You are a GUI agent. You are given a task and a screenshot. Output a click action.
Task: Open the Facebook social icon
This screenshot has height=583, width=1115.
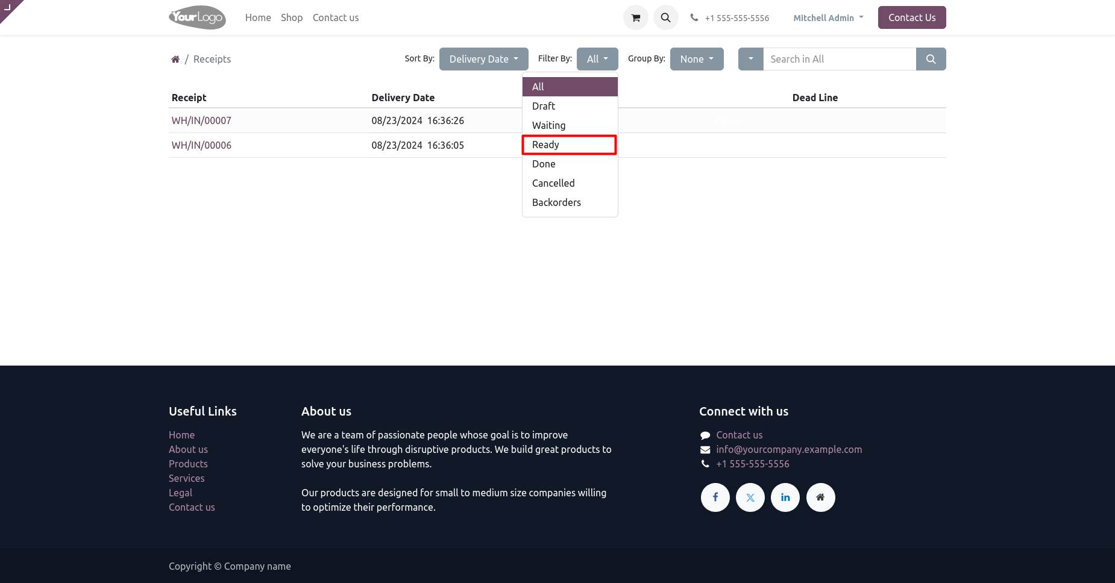(x=715, y=497)
